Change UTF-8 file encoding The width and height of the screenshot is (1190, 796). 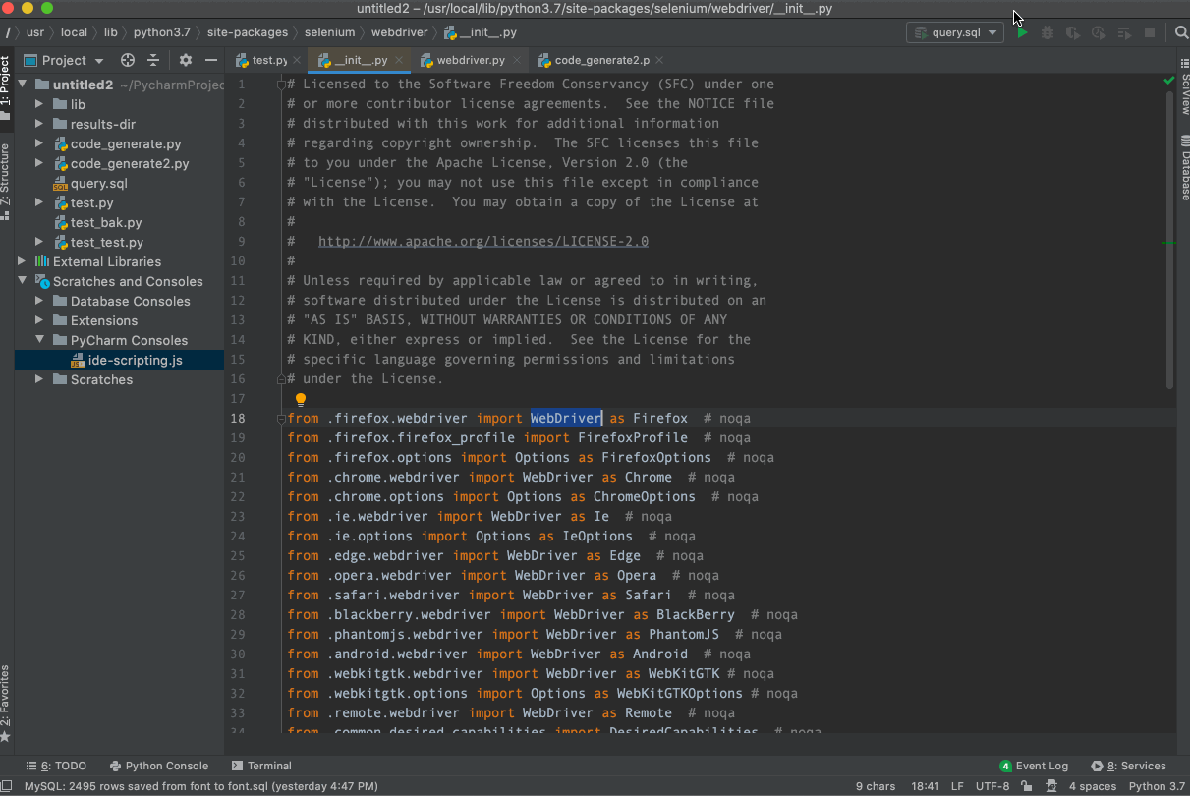[x=992, y=786]
